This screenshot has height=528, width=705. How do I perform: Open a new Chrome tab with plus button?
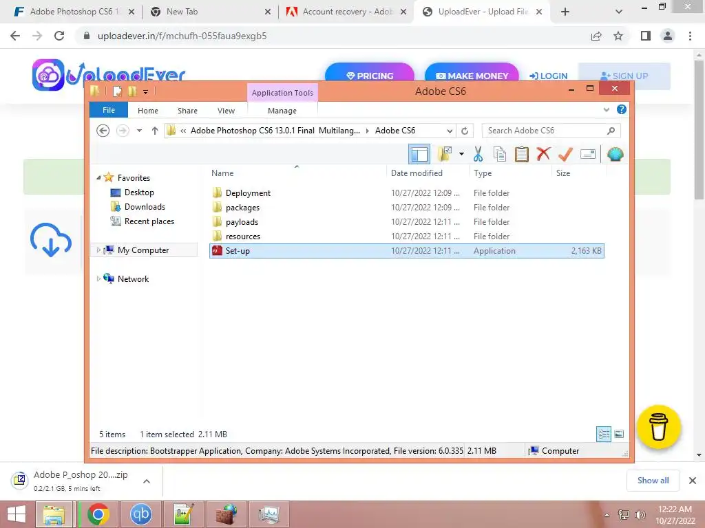565,12
